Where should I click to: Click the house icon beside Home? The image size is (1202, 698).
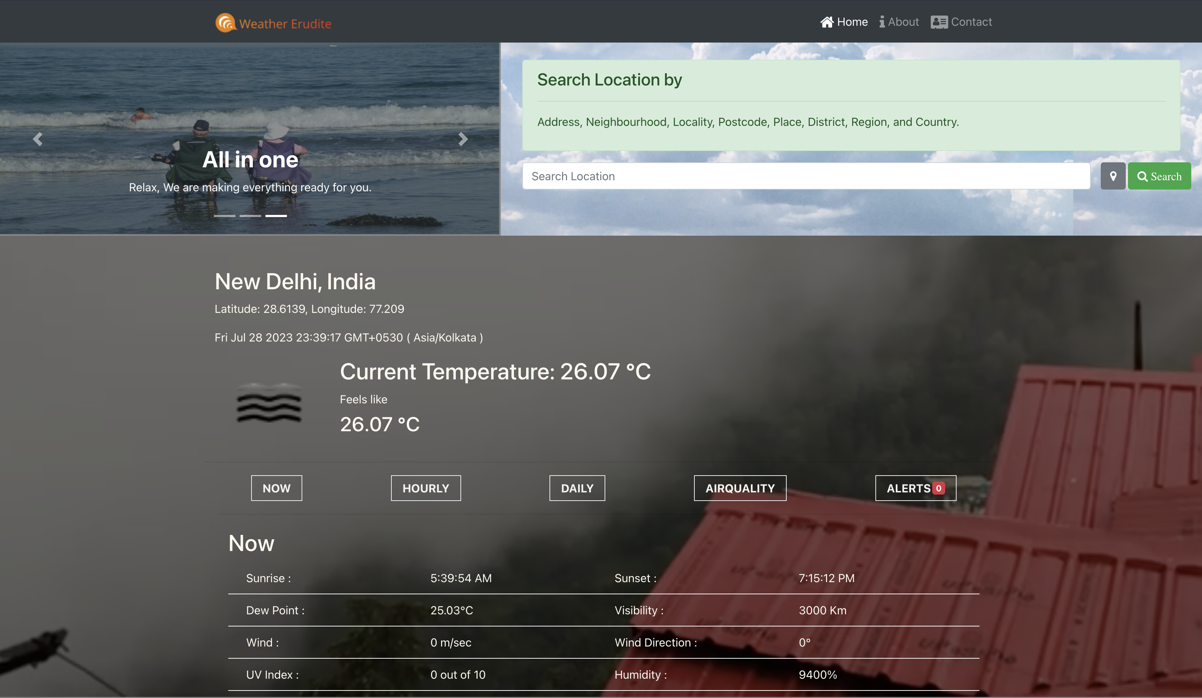point(827,22)
